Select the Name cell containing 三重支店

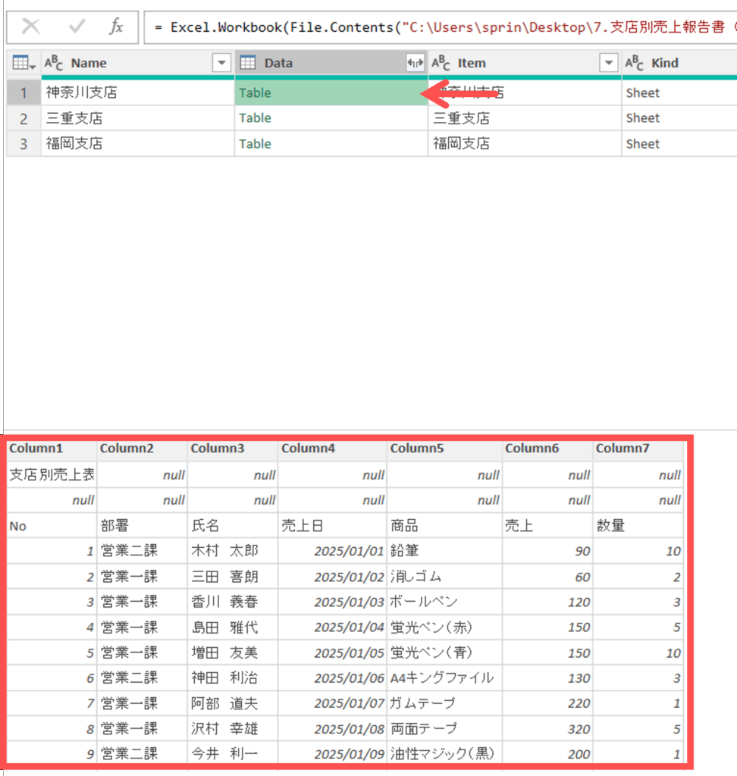click(x=74, y=118)
